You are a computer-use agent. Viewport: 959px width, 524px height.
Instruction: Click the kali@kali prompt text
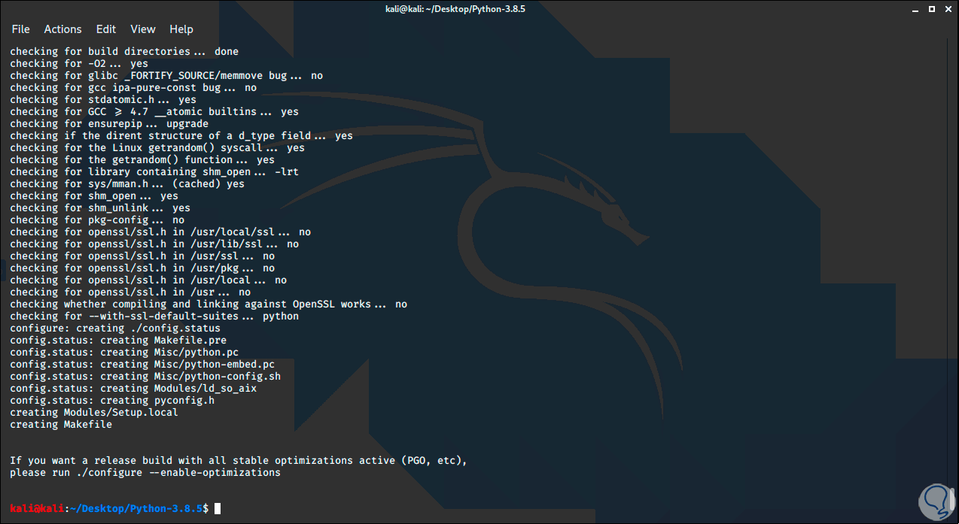tap(37, 509)
